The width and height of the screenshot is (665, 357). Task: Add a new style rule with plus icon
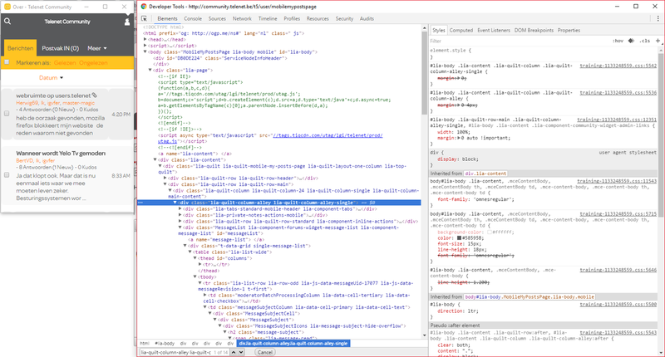(x=658, y=41)
